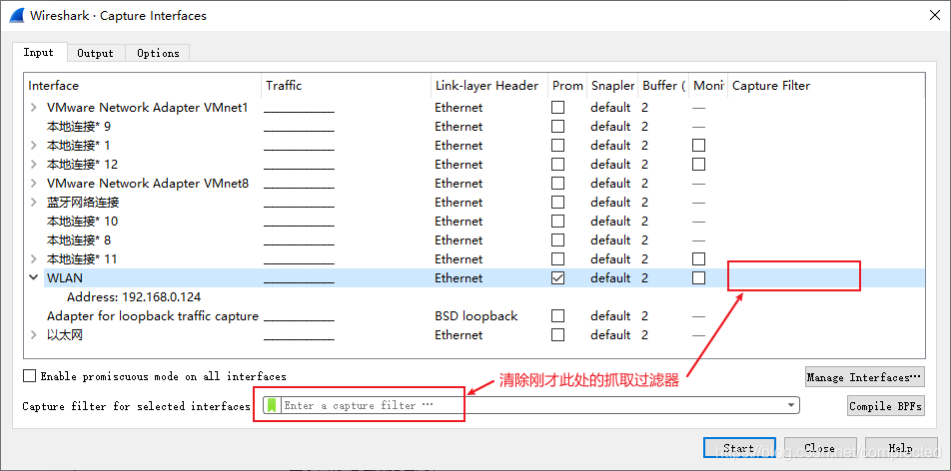
Task: Expand the 以太网 interface row
Action: click(34, 334)
